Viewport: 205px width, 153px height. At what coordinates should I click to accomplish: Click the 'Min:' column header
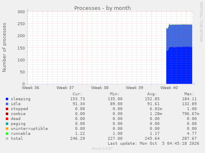click(x=115, y=94)
